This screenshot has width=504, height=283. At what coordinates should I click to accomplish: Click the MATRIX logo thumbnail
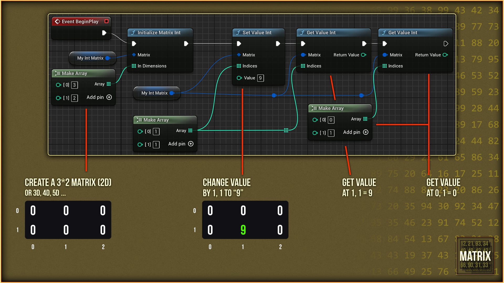pos(475,256)
